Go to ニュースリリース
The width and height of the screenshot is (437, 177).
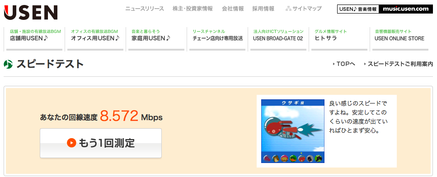coord(145,9)
